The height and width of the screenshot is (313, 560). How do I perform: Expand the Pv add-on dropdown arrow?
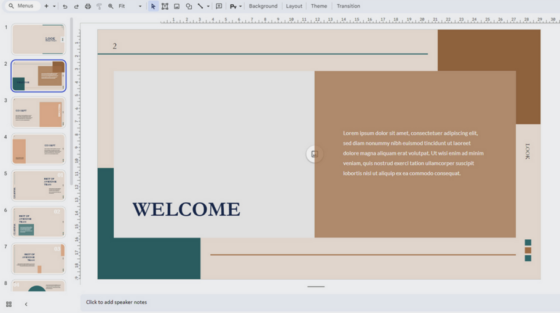click(240, 6)
